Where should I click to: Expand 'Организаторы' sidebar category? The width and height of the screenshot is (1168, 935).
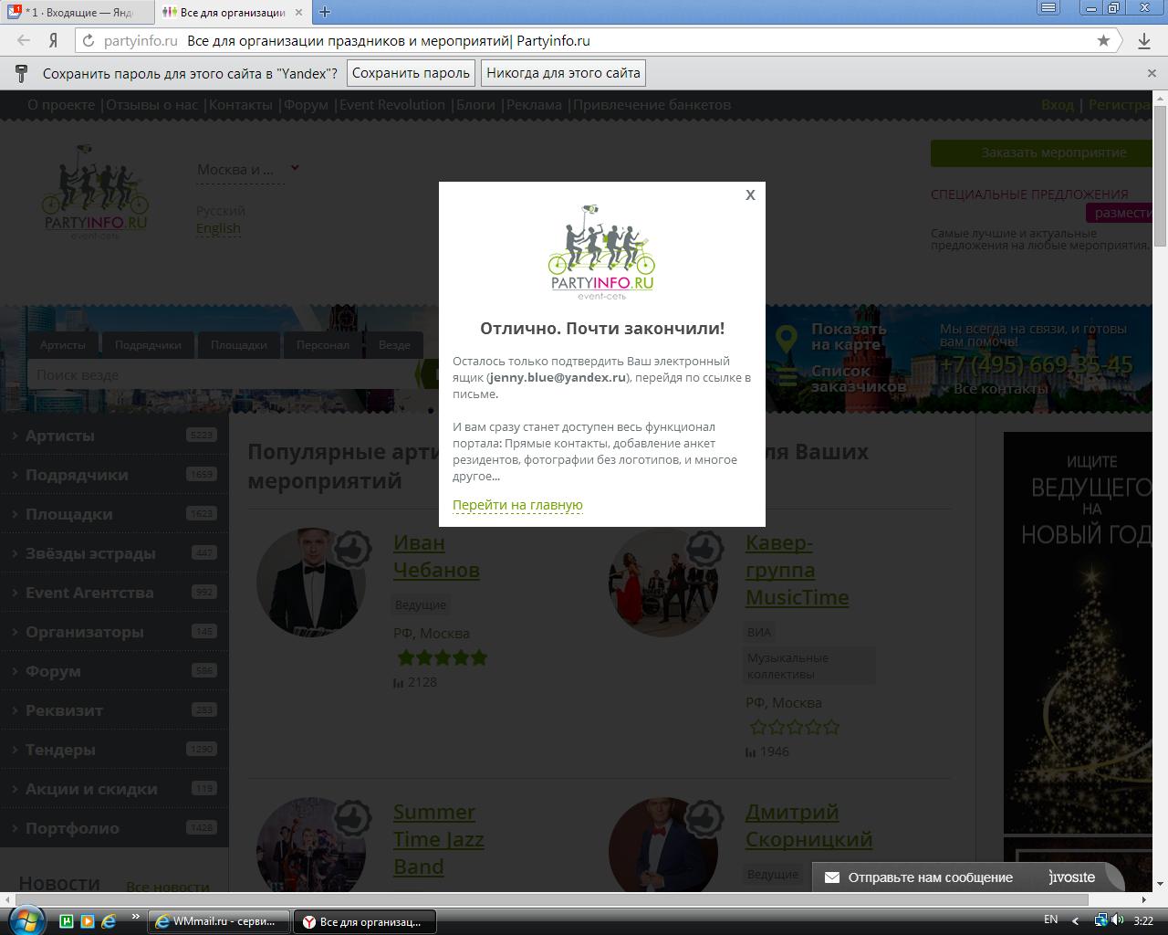pos(114,632)
